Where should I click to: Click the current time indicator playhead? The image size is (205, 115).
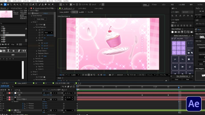tap(179, 87)
